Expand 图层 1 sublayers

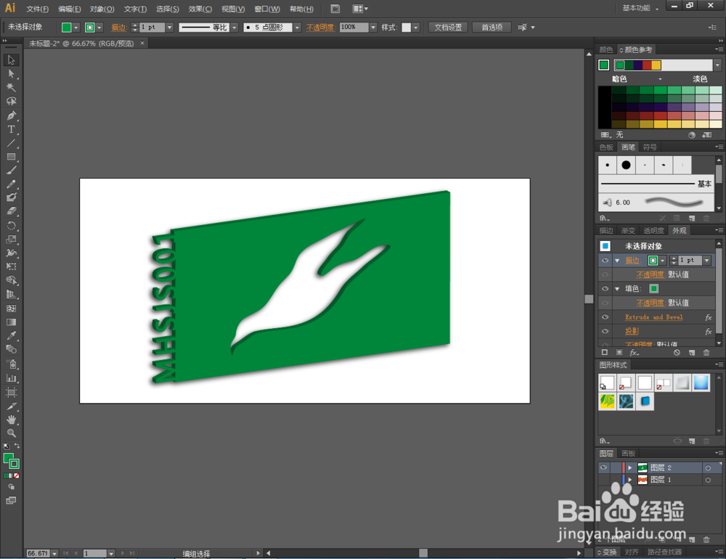pos(630,480)
